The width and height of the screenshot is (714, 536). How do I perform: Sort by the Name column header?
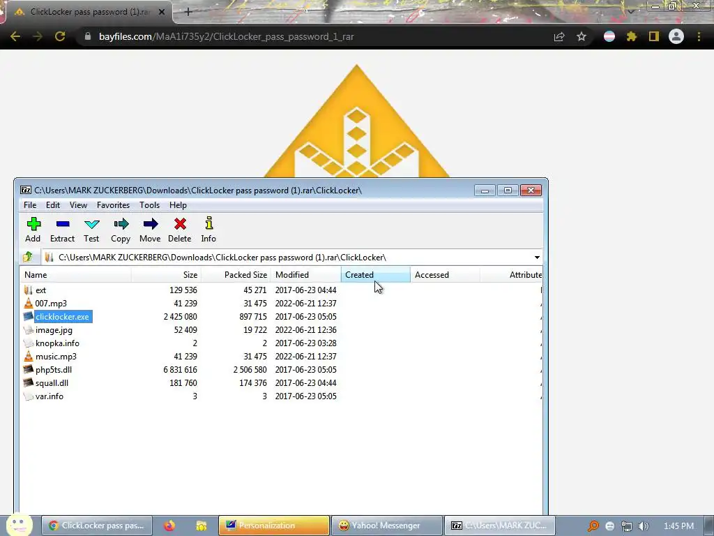pyautogui.click(x=75, y=275)
